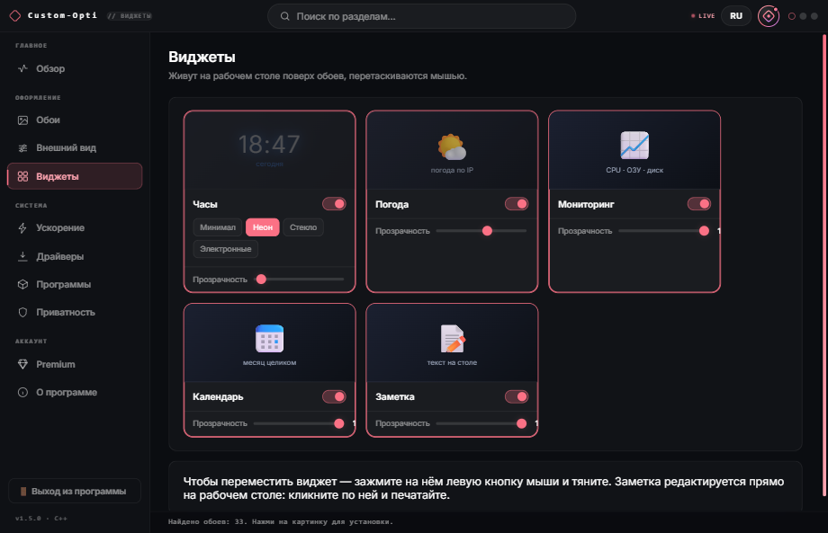The image size is (828, 533).
Task: Toggle the Календарь widget switch
Action: (334, 396)
